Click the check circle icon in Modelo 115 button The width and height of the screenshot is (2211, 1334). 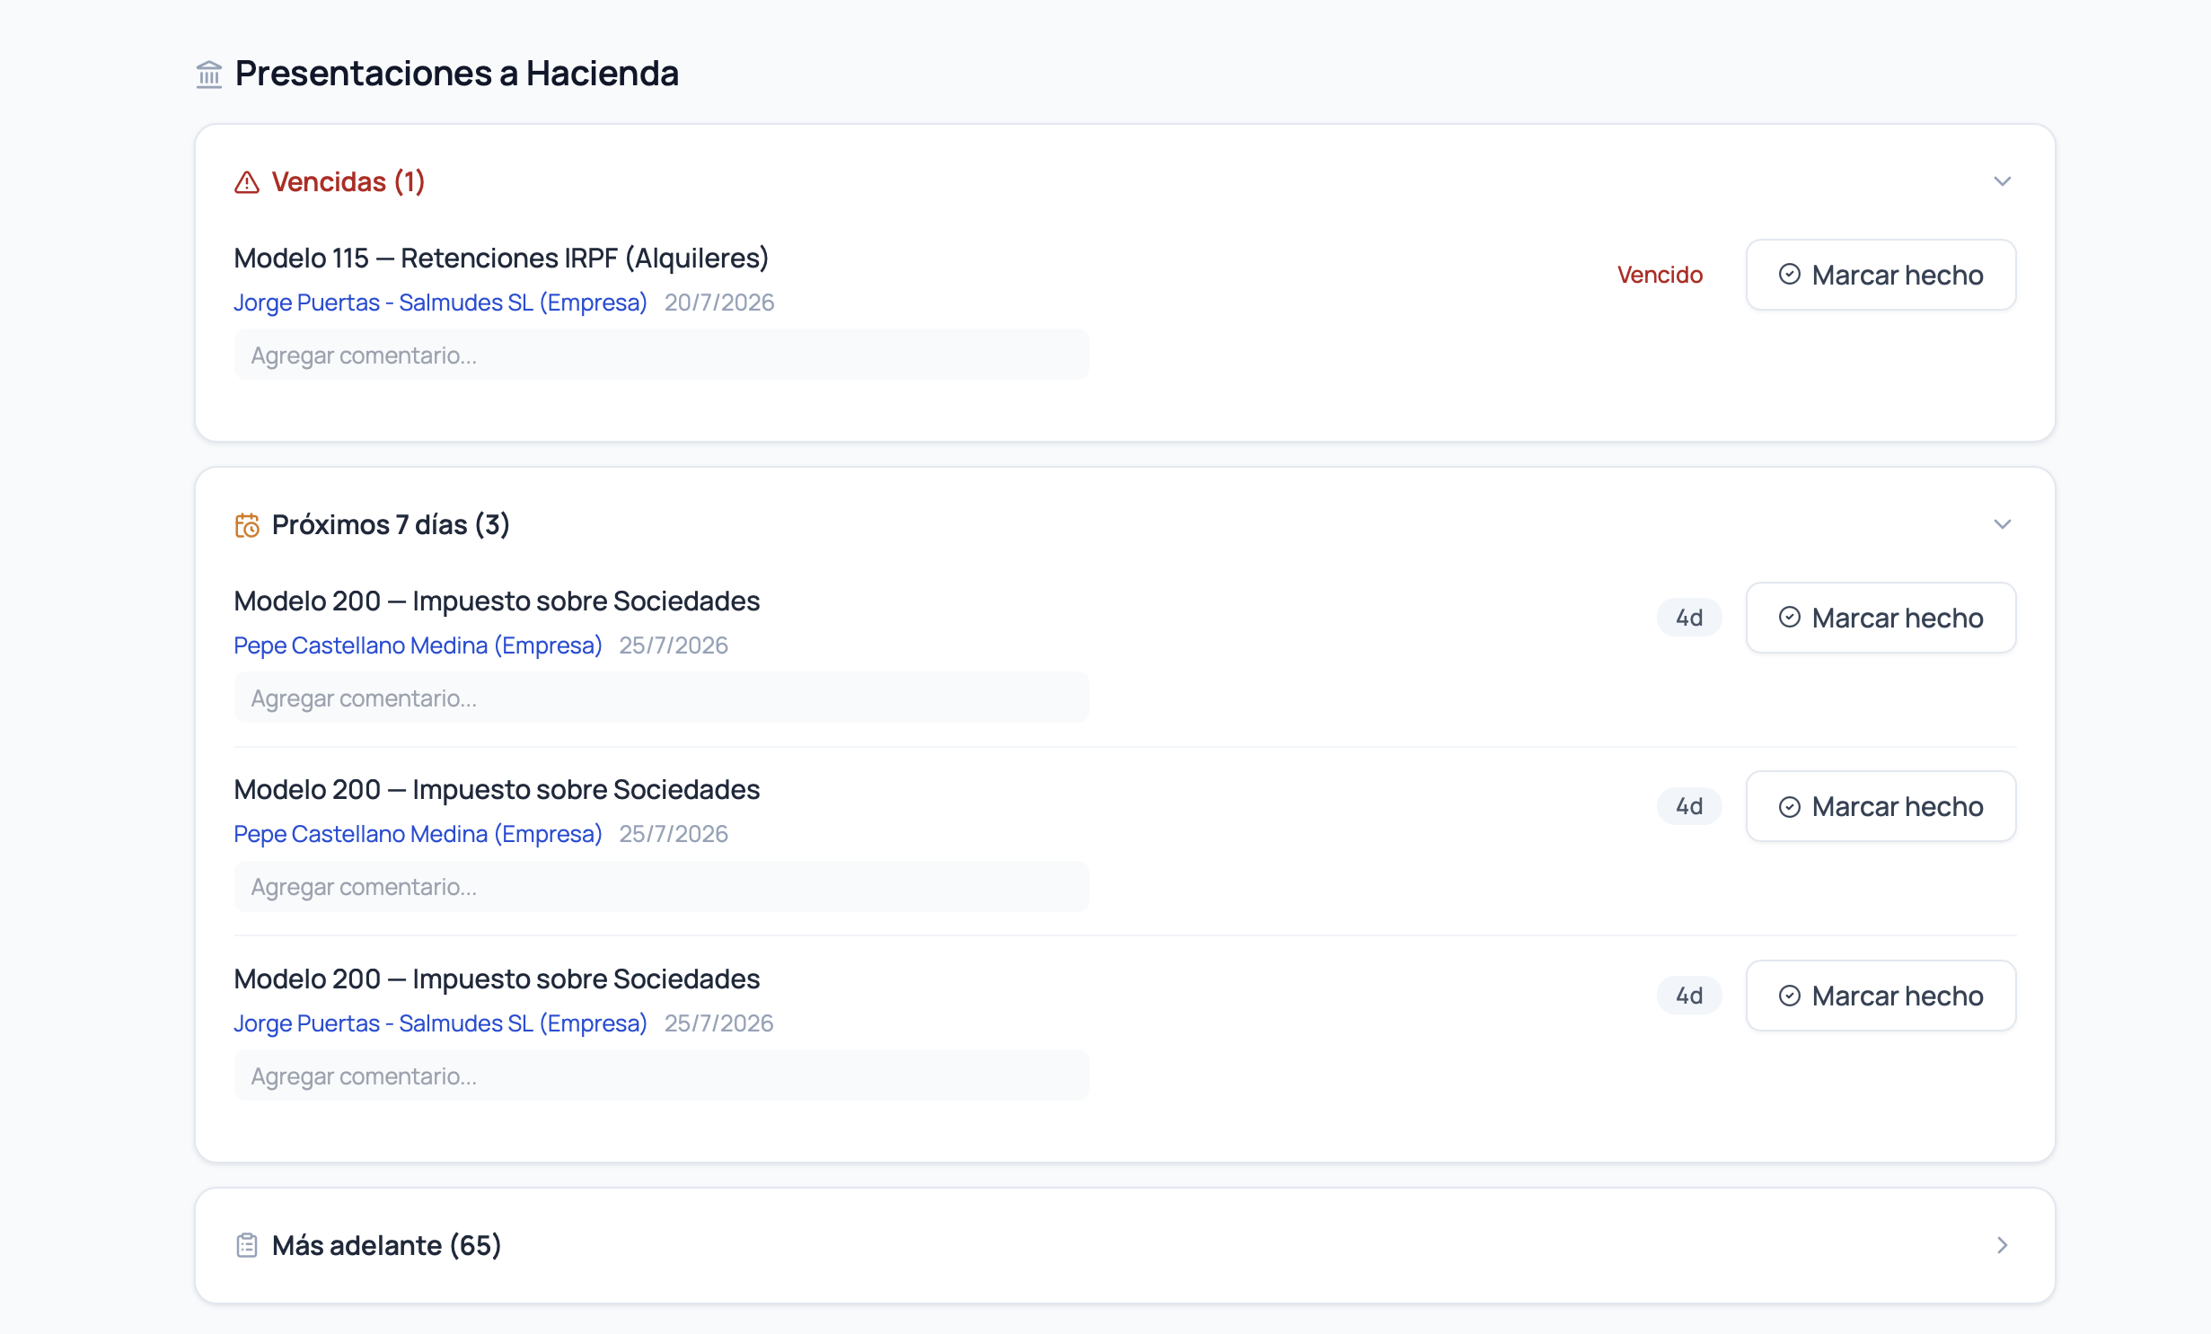tap(1789, 275)
